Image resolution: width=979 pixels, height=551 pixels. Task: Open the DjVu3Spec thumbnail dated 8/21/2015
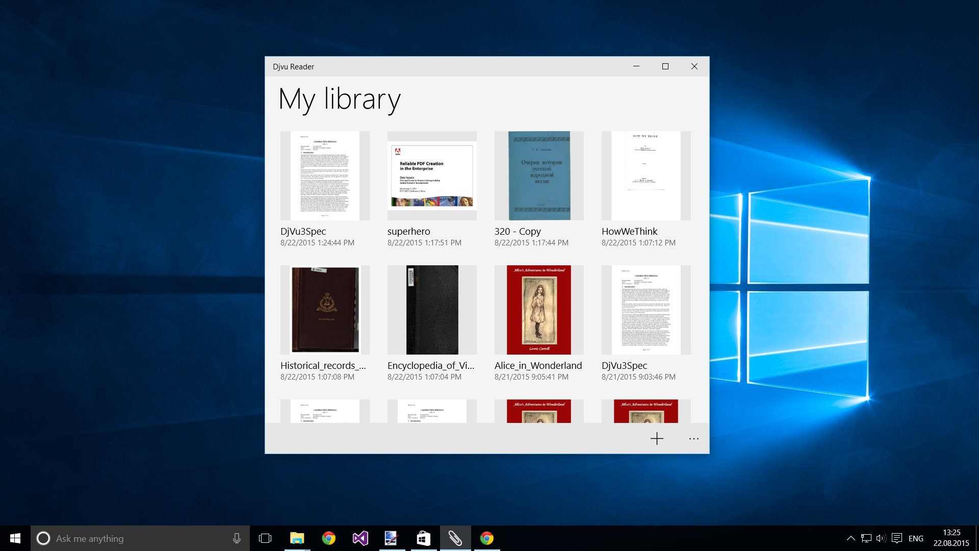[x=646, y=310]
